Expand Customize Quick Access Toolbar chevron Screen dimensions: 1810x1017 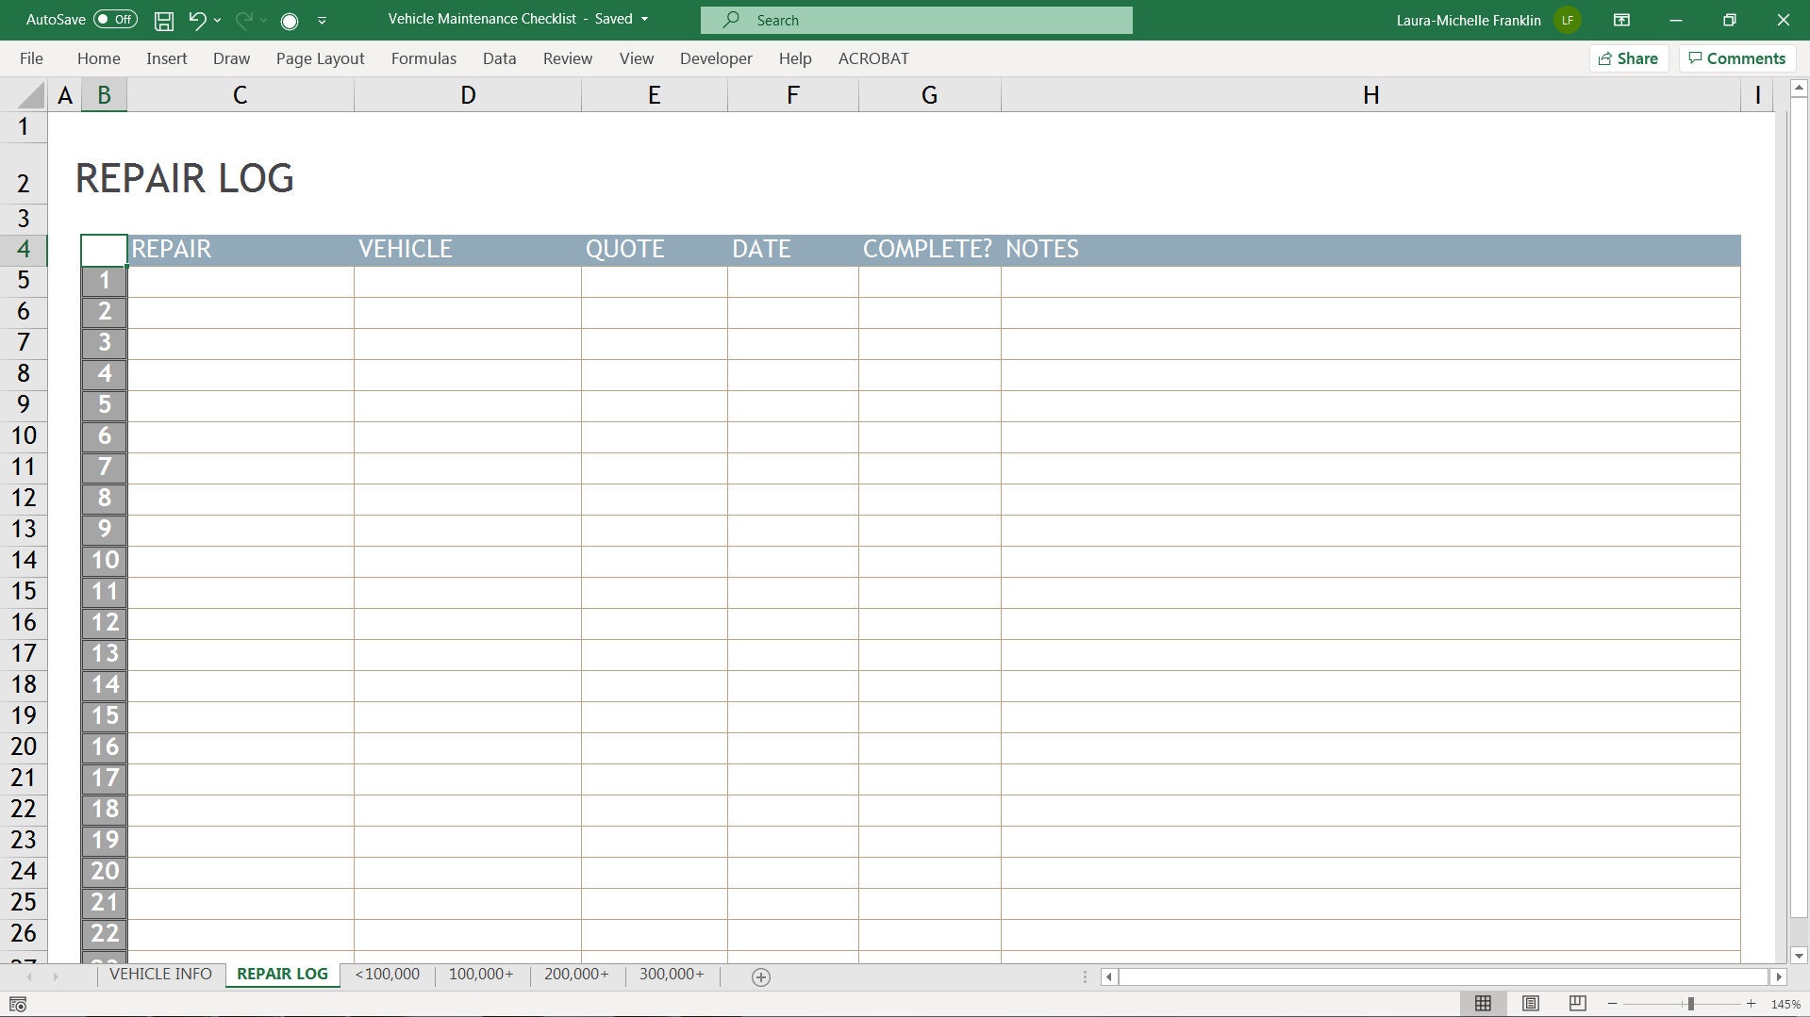click(x=321, y=20)
